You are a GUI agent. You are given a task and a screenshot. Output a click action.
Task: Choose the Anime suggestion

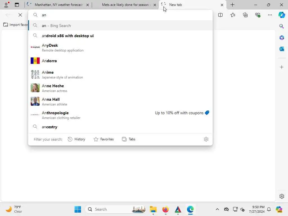(120, 74)
